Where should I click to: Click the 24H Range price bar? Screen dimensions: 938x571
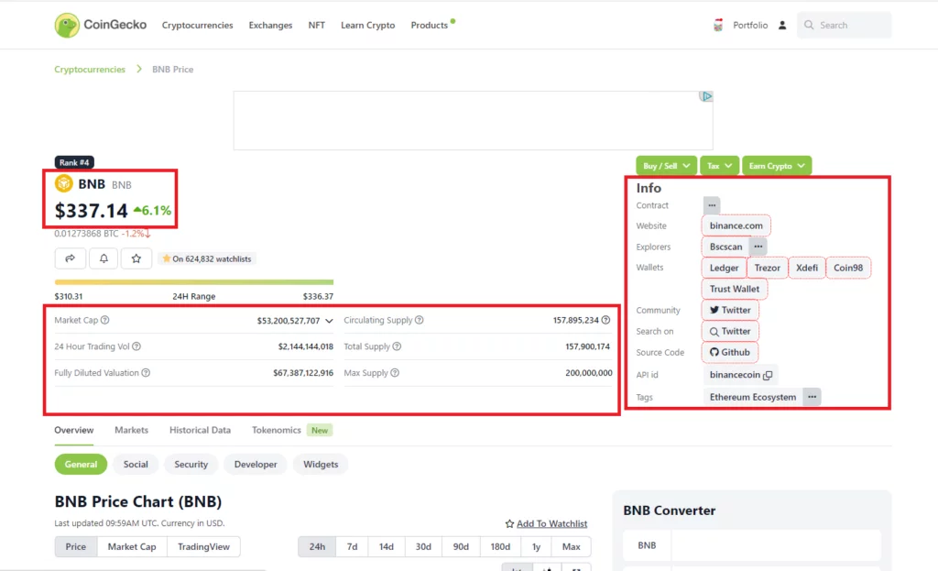point(194,282)
